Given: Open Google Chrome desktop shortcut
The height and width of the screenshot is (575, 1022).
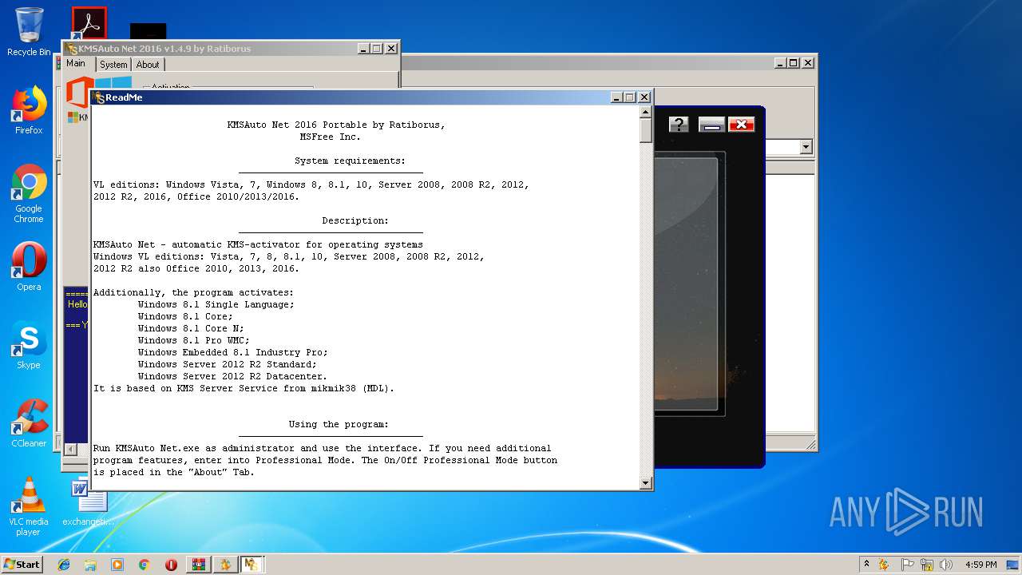Looking at the screenshot, I should click(29, 193).
